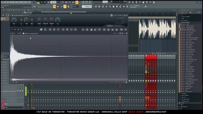
Task: Toggle mute LED on mixer track 62
Action: [x=174, y=74]
